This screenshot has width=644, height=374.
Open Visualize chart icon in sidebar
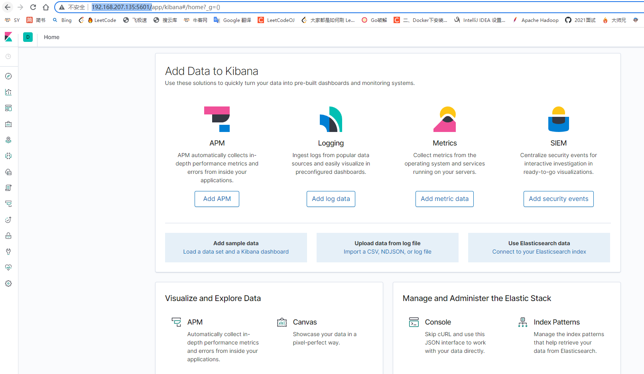tap(8, 92)
